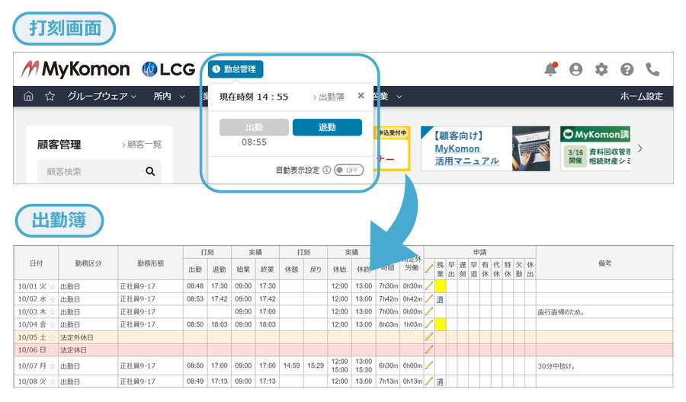Go to home via the house icon
The width and height of the screenshot is (686, 402).
click(x=29, y=97)
